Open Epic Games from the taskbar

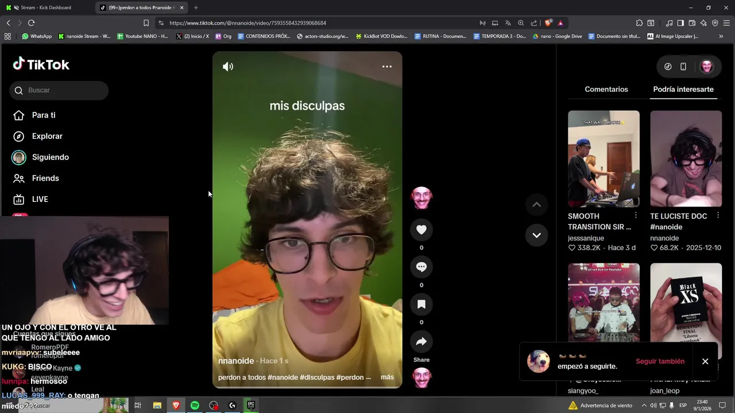tap(251, 406)
